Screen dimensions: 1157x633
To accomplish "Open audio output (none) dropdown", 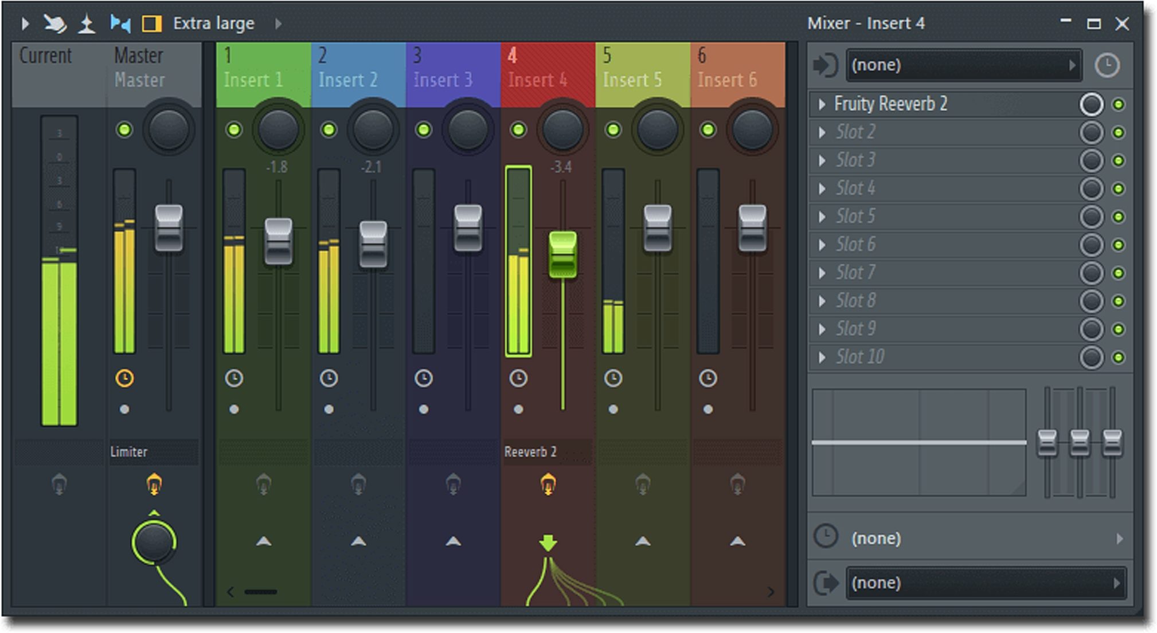I will (986, 583).
